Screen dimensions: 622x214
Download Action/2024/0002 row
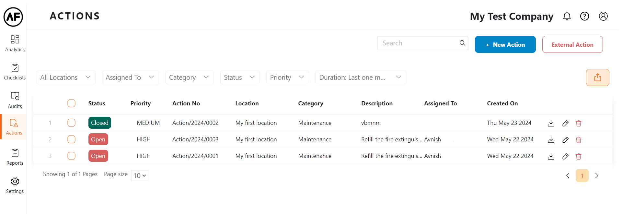coord(551,123)
